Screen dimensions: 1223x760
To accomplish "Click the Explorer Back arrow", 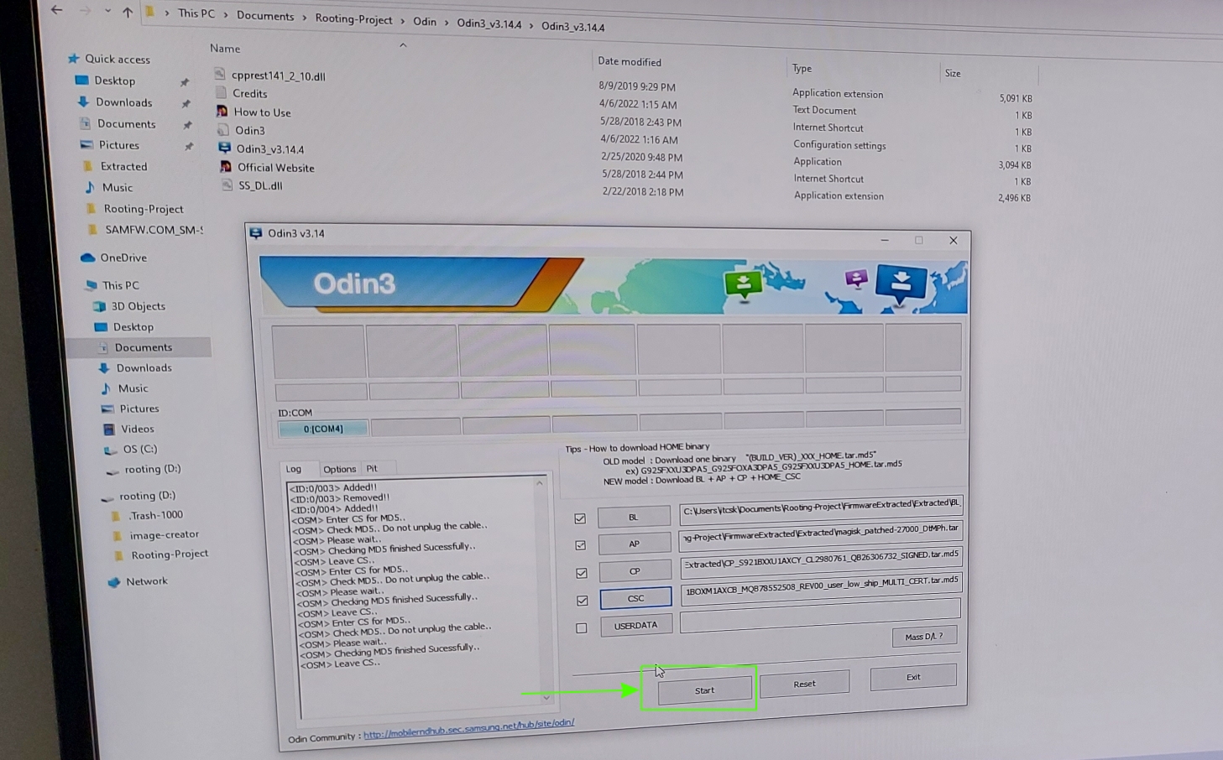I will tap(56, 10).
